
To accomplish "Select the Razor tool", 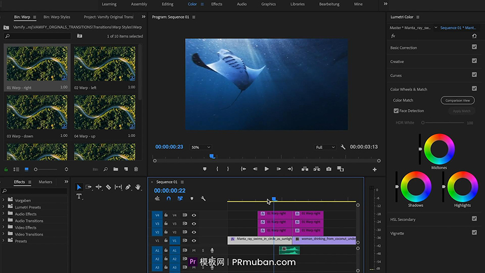I will pos(108,187).
